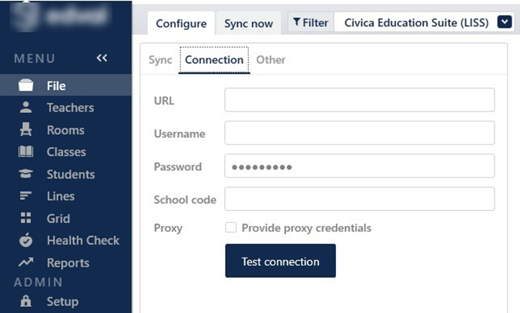Enable Provide proxy credentials checkbox
The width and height of the screenshot is (520, 313).
tap(230, 228)
